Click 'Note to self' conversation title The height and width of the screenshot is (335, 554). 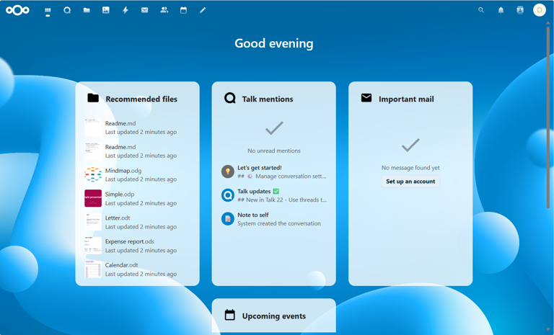tap(253, 215)
